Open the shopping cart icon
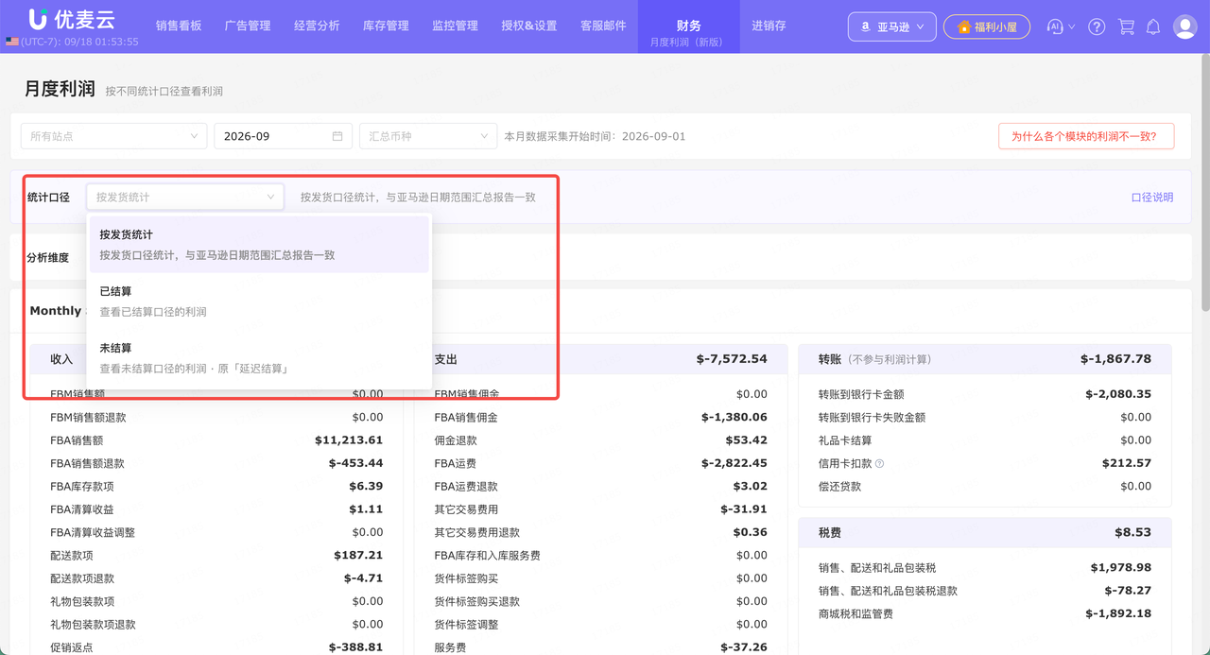 click(x=1126, y=26)
